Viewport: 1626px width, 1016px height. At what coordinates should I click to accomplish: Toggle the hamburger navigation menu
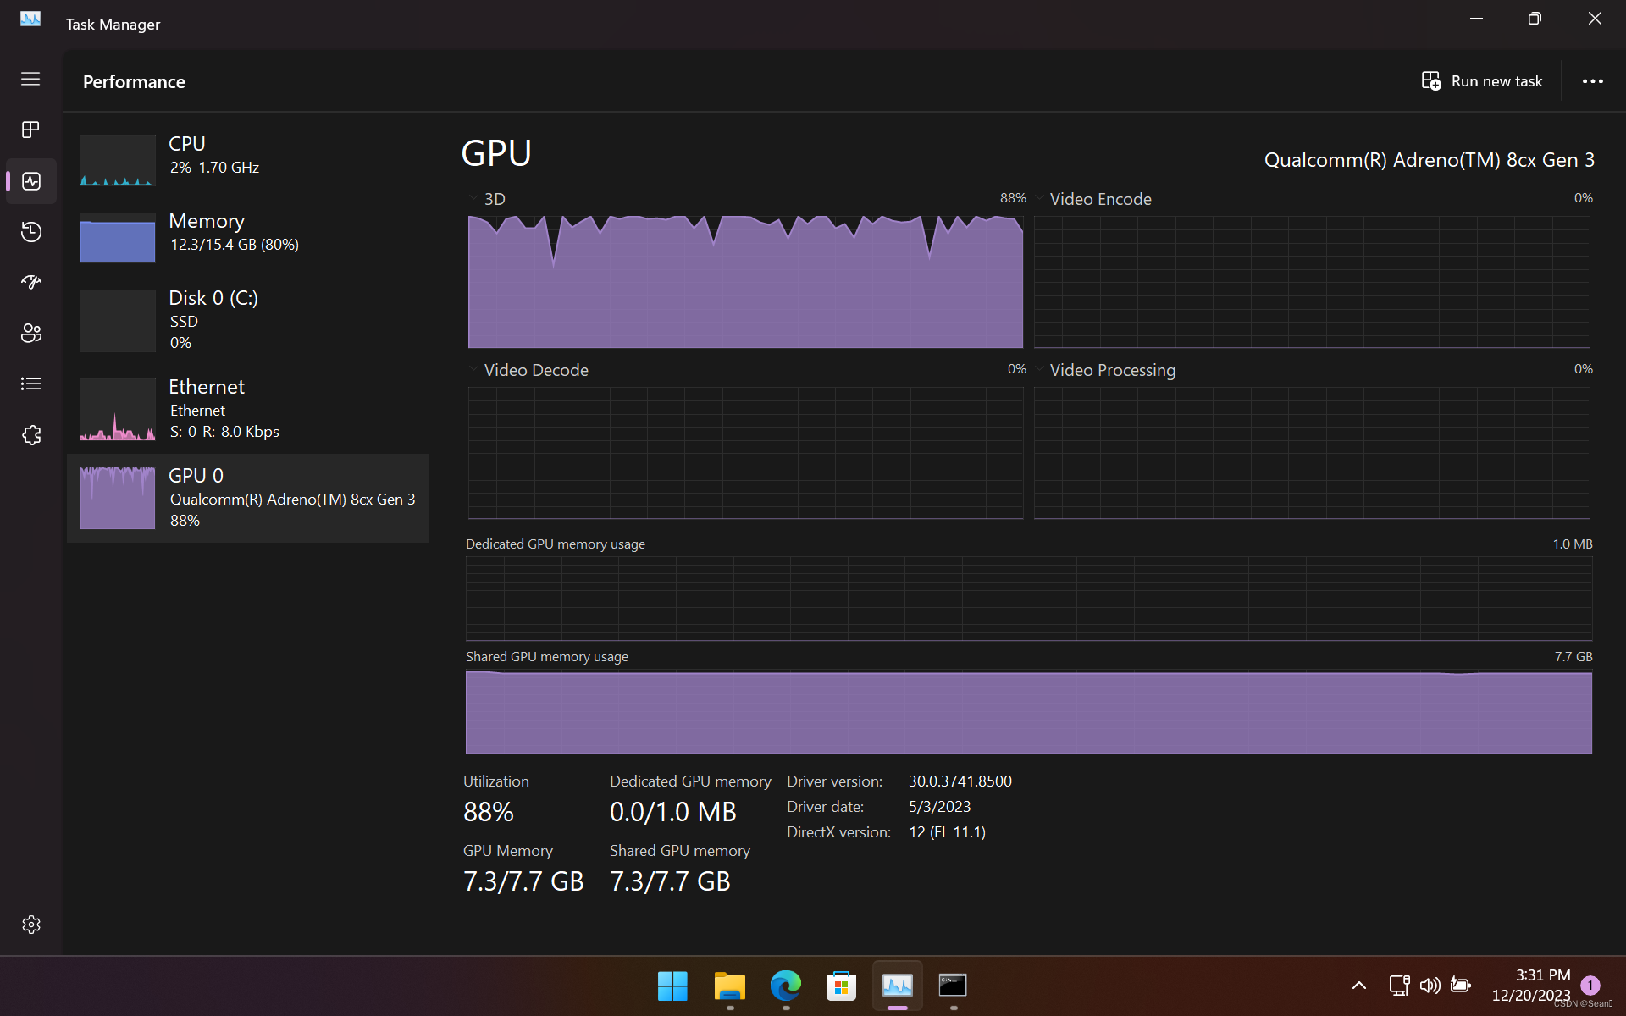(x=31, y=79)
